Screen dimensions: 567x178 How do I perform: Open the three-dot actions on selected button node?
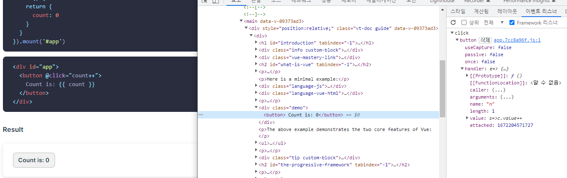pyautogui.click(x=201, y=115)
